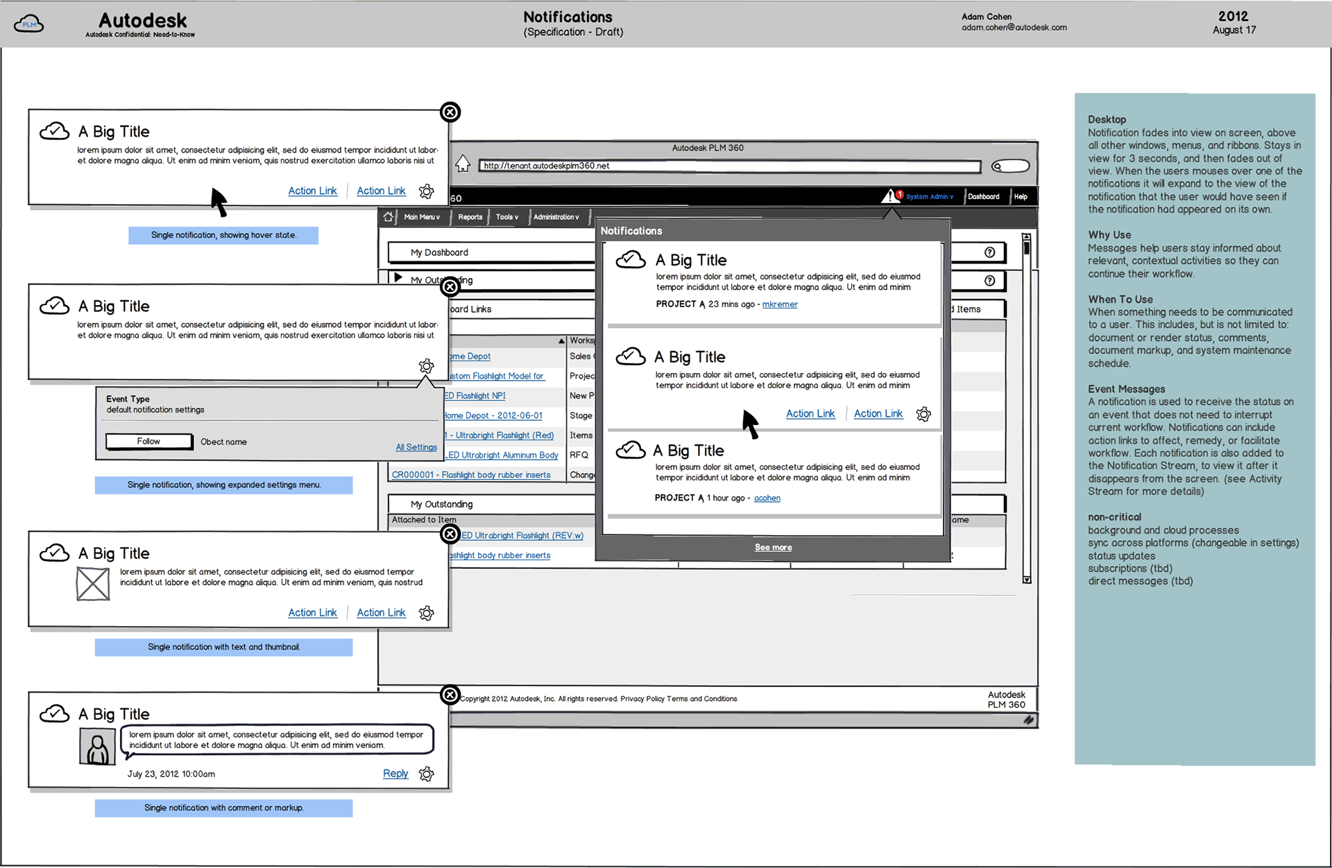Click the Follow button in the settings menu

[148, 442]
